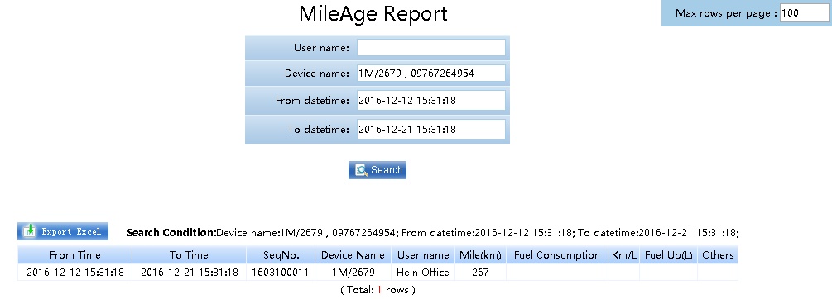The height and width of the screenshot is (299, 832).
Task: Click the Km/L column header
Action: click(623, 255)
